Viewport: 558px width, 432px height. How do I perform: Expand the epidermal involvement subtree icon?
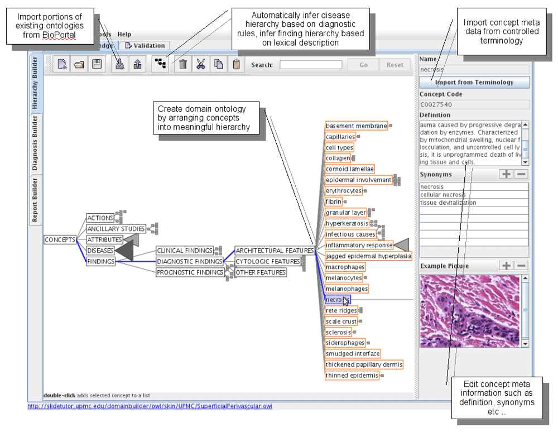[x=396, y=180]
